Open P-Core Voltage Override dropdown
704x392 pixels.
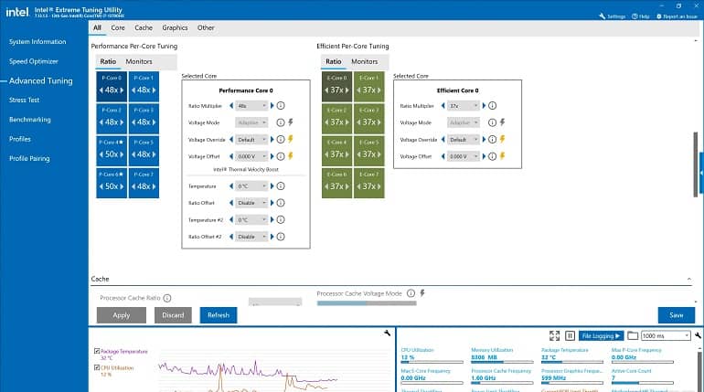pyautogui.click(x=251, y=140)
